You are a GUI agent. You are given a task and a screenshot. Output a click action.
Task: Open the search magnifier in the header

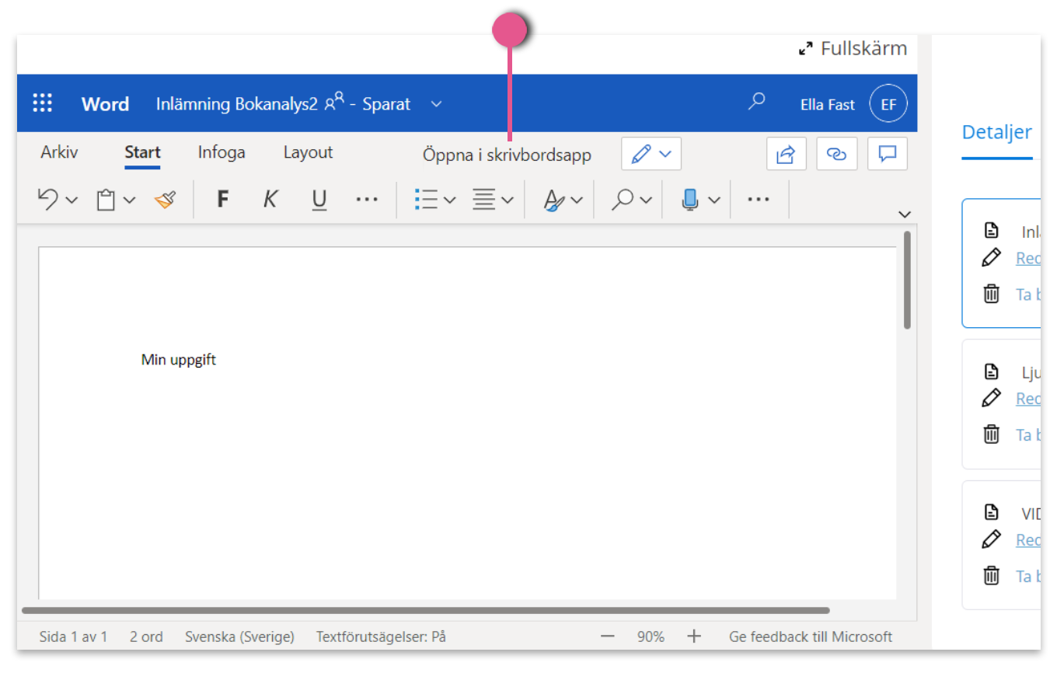pos(756,102)
